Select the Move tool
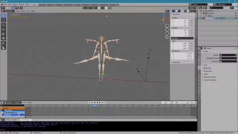Viewport: 238px width, 134px height. tap(4, 25)
